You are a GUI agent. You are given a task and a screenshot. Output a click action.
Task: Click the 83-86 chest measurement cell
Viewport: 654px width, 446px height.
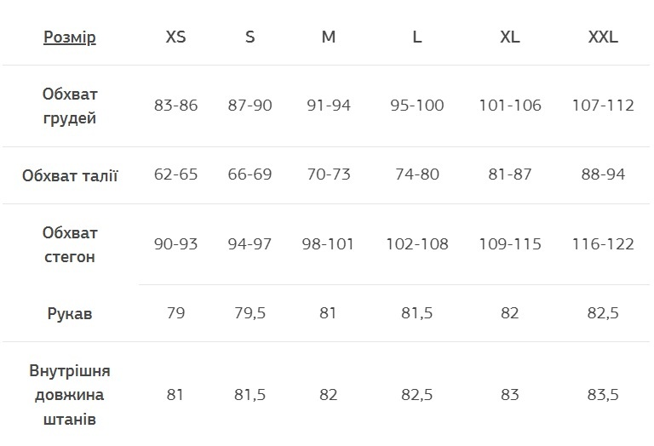tap(176, 106)
